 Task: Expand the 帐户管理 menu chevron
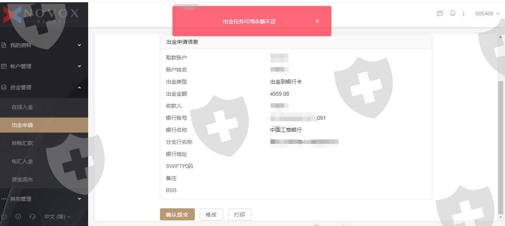(79, 66)
